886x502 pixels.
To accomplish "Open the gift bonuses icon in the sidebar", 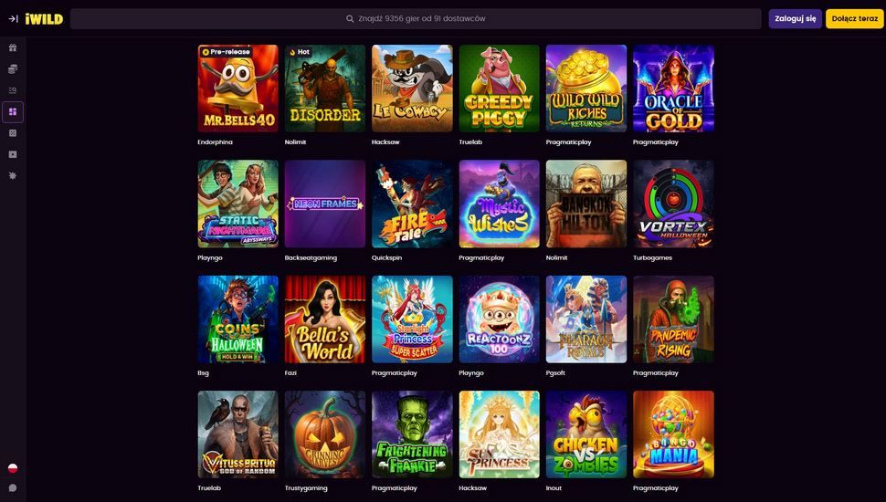I will pos(13,48).
